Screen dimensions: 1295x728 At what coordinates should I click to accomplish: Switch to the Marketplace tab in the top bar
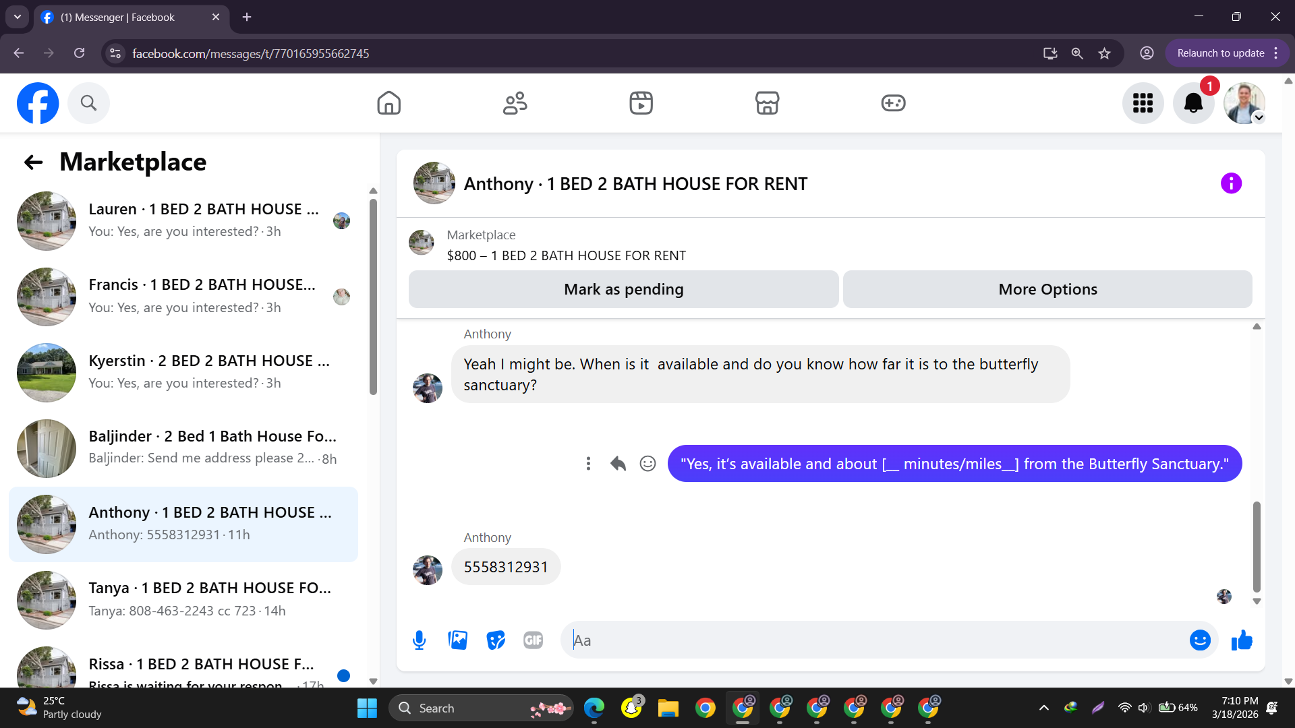pos(767,103)
